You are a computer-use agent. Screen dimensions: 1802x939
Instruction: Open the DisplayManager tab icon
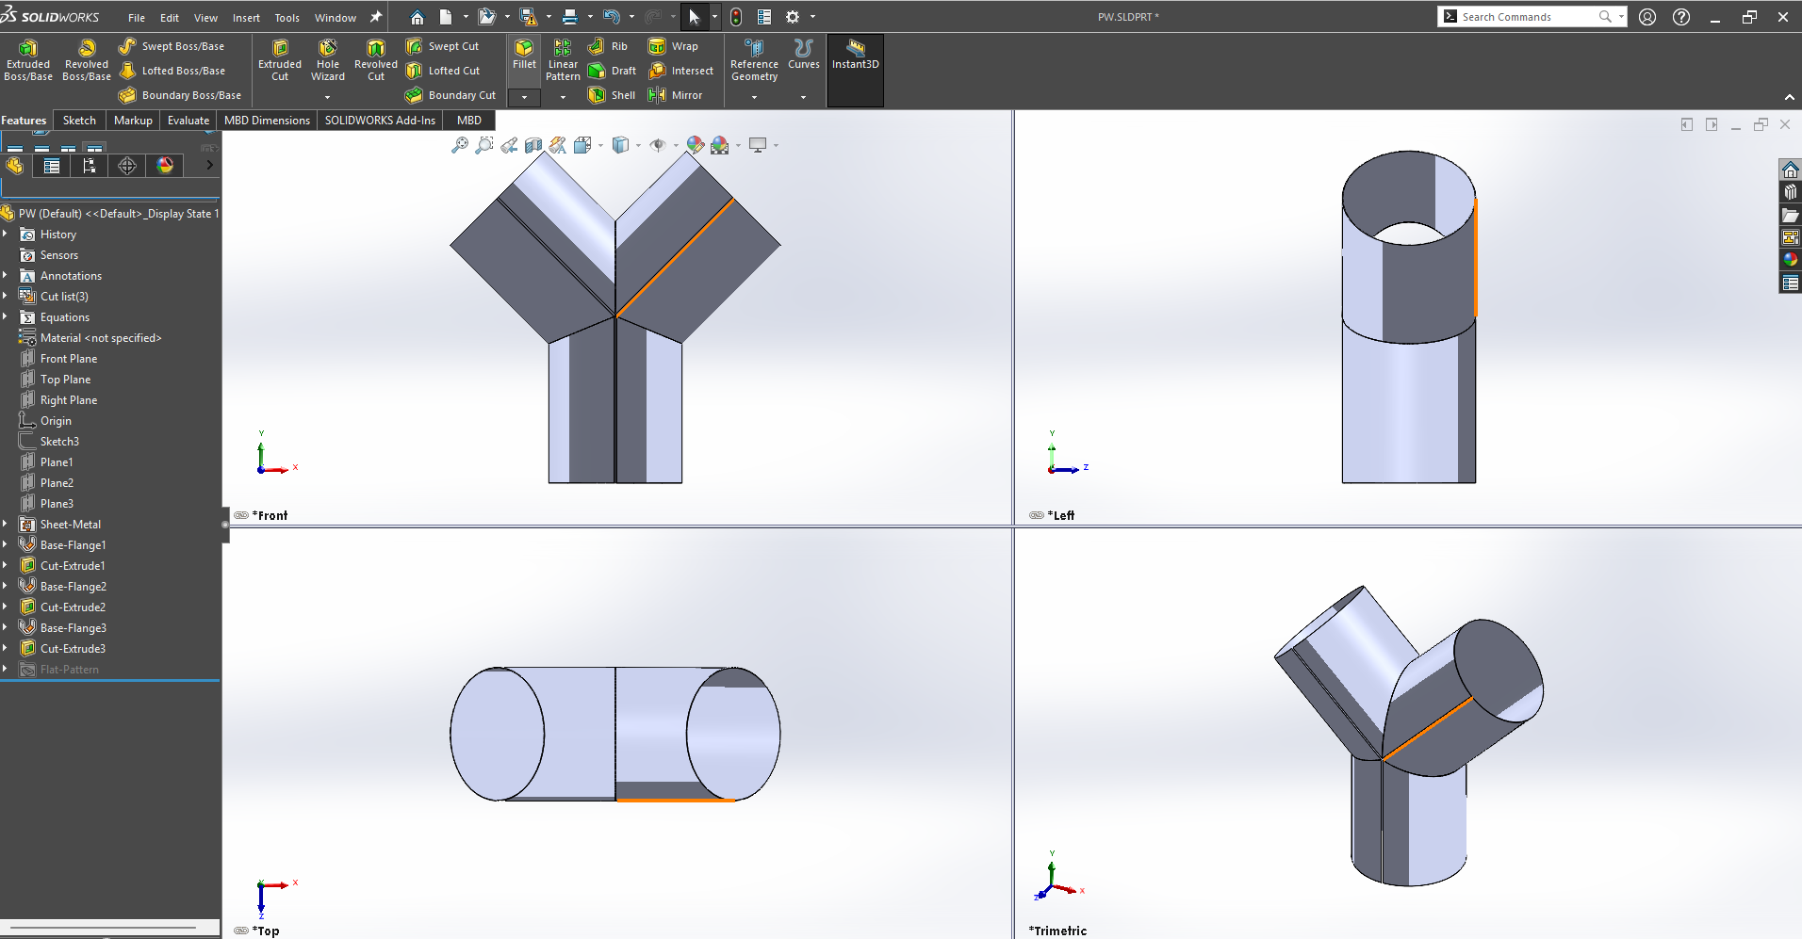tap(165, 166)
